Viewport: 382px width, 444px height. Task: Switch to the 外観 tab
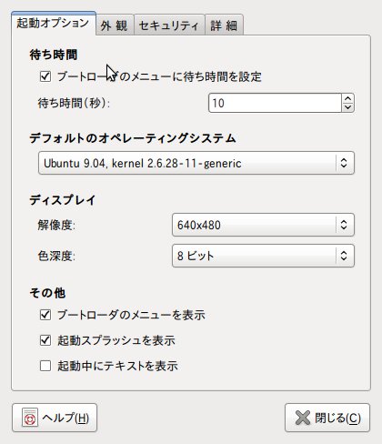115,25
